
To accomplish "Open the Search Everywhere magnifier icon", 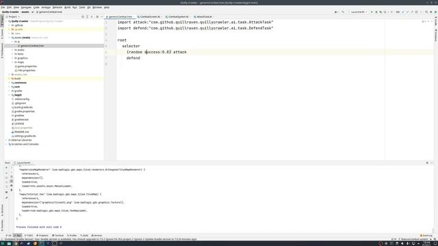I will [x=426, y=12].
